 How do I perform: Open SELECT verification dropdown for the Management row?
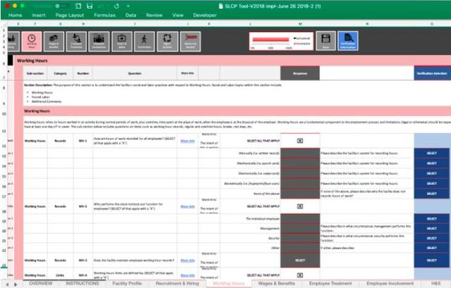(x=431, y=229)
